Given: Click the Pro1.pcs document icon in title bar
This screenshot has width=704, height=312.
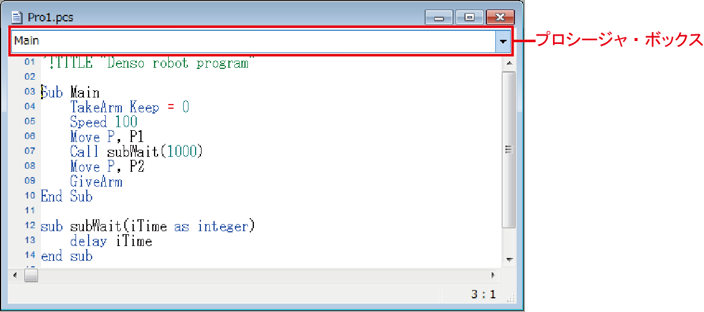Looking at the screenshot, I should [x=17, y=17].
